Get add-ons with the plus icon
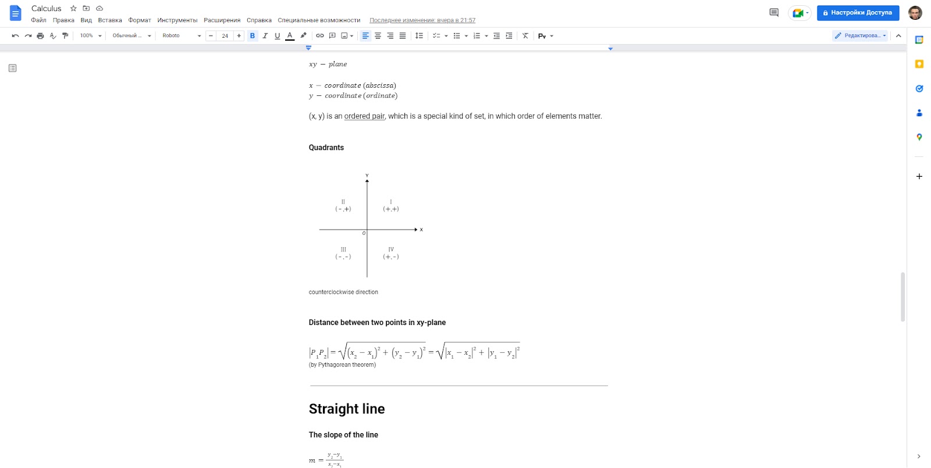The image size is (931, 468). [x=919, y=176]
